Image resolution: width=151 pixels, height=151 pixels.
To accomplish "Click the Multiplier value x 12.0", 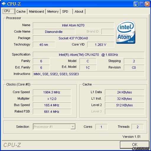I will pos(52,99).
